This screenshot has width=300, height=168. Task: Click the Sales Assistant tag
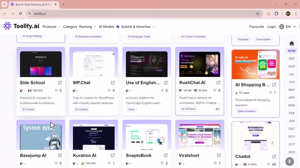point(247,111)
